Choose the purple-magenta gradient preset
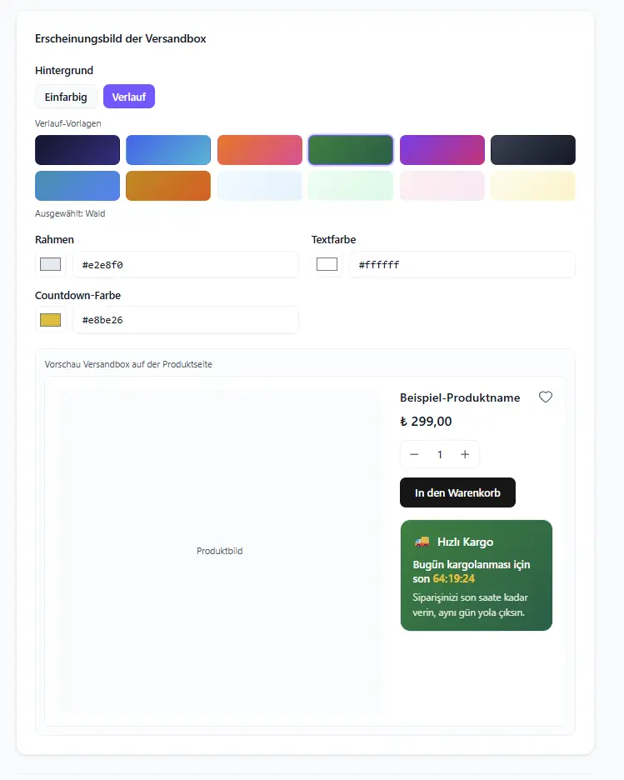624x780 pixels. point(442,150)
